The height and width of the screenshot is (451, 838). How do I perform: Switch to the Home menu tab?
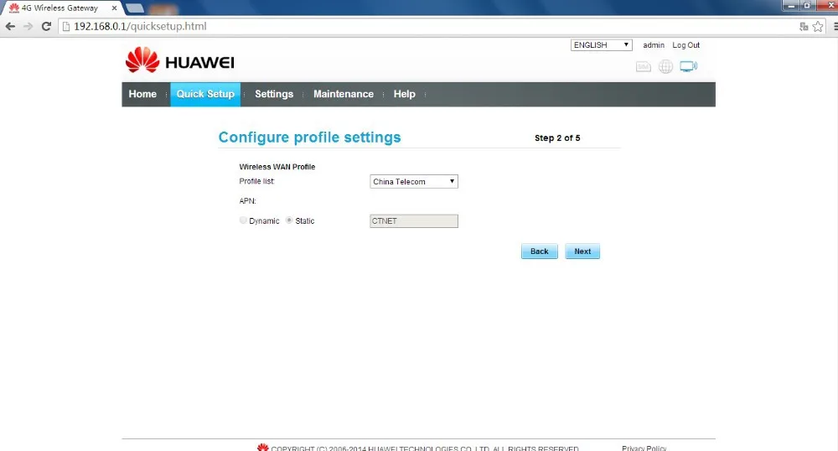click(142, 94)
